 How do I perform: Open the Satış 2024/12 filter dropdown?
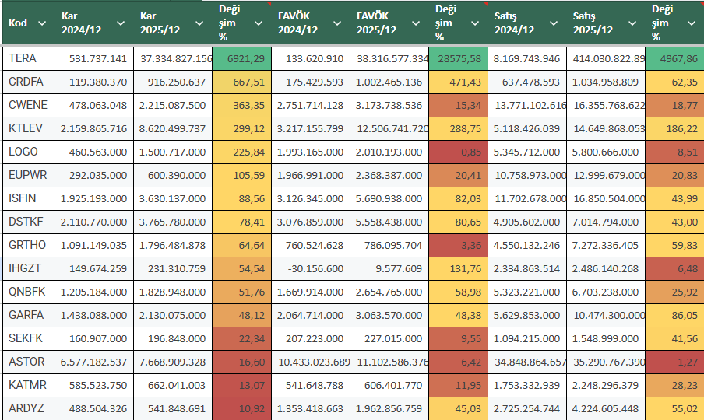554,23
